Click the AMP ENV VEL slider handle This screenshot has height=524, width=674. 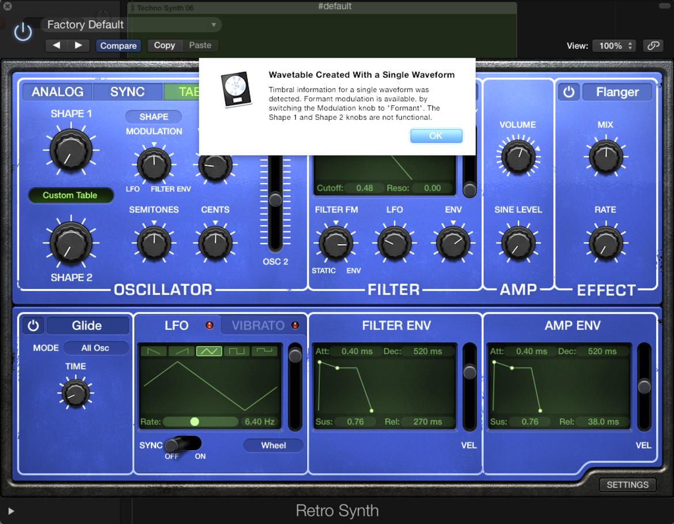[644, 387]
